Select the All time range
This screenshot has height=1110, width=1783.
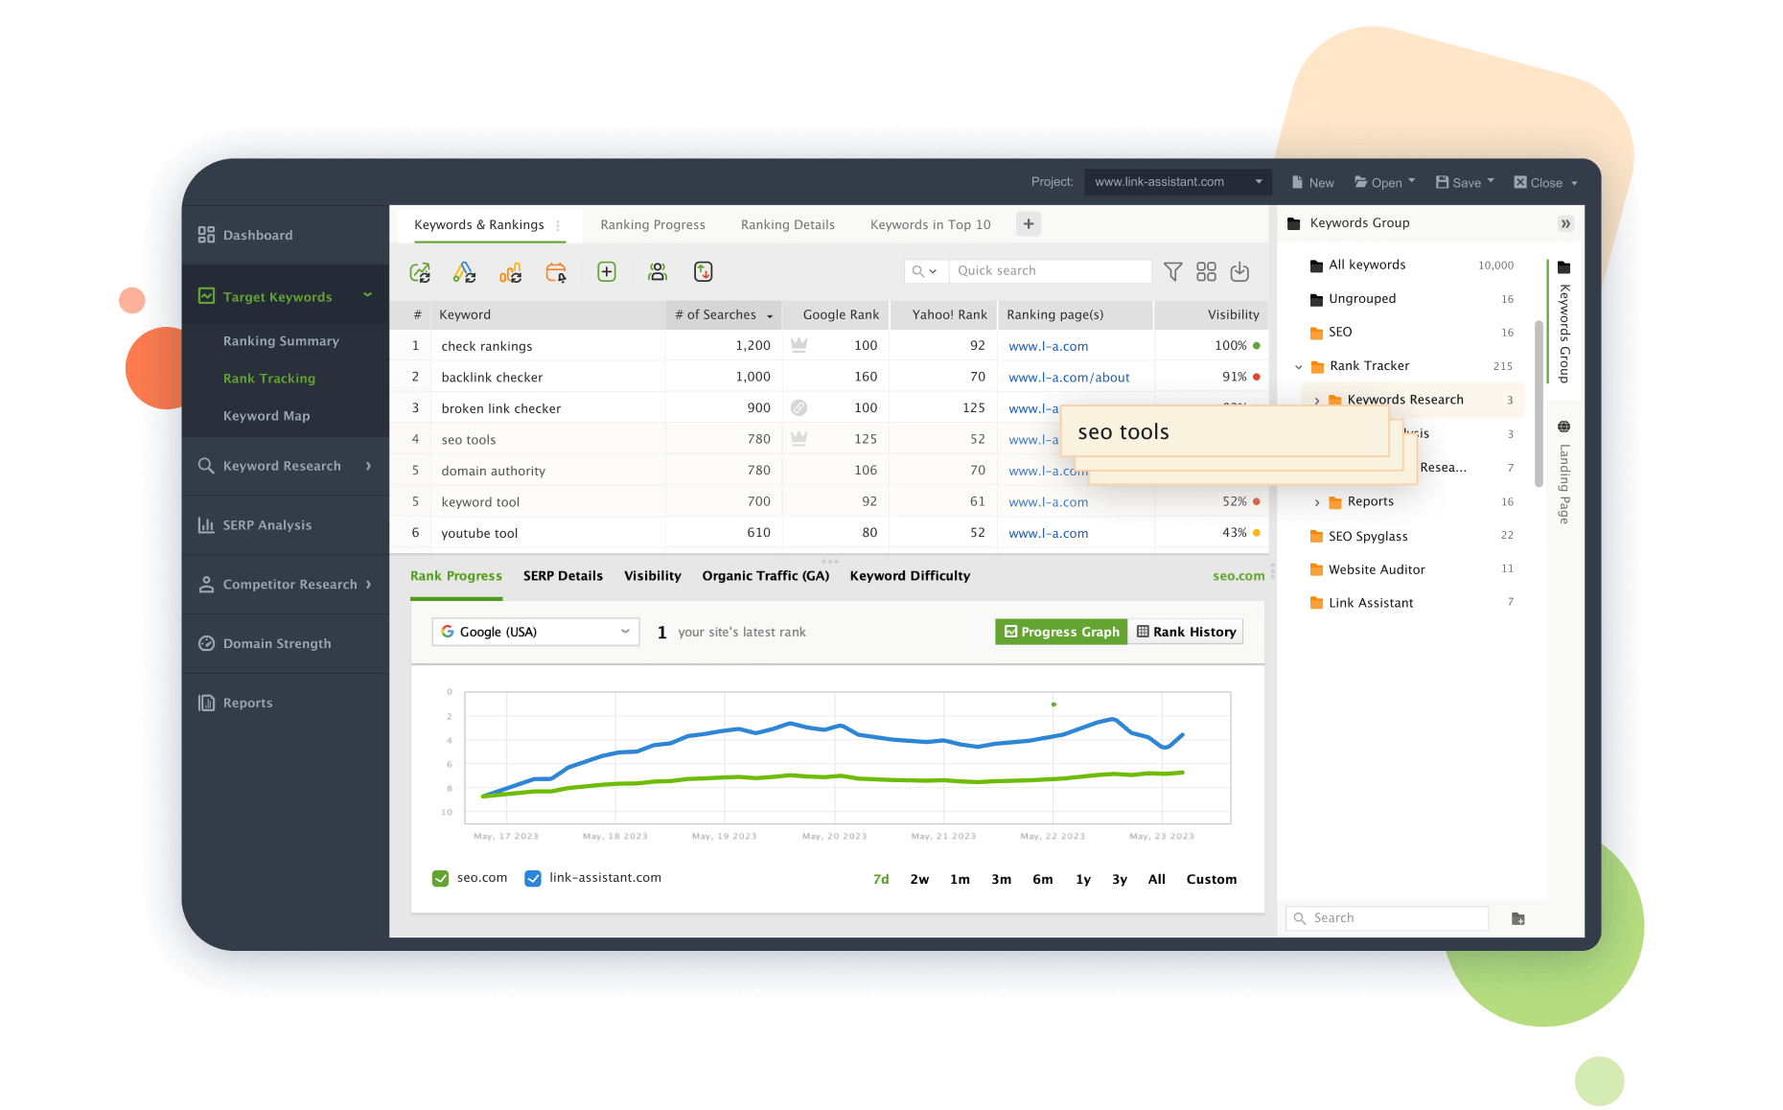[x=1157, y=879]
